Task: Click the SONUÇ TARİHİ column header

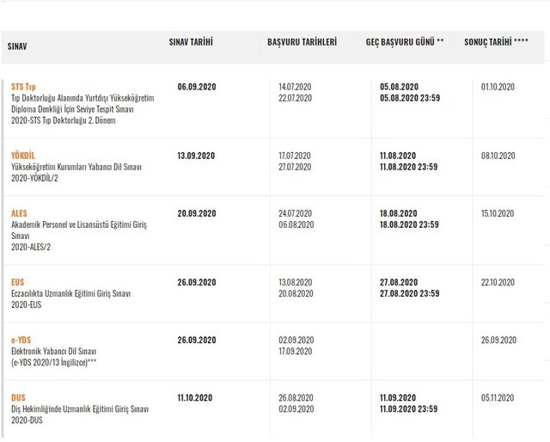Action: [x=496, y=41]
